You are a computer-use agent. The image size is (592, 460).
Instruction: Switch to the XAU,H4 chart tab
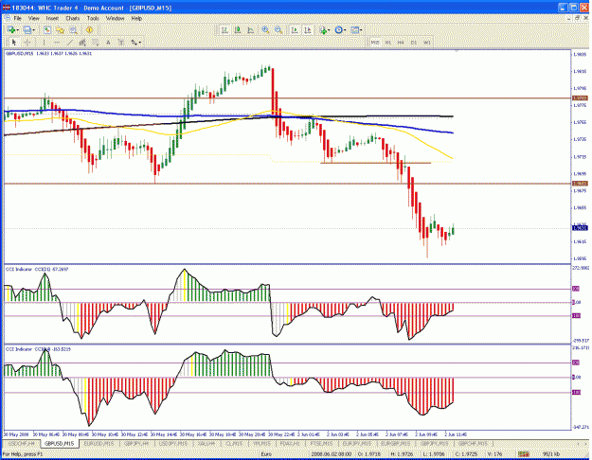click(206, 443)
